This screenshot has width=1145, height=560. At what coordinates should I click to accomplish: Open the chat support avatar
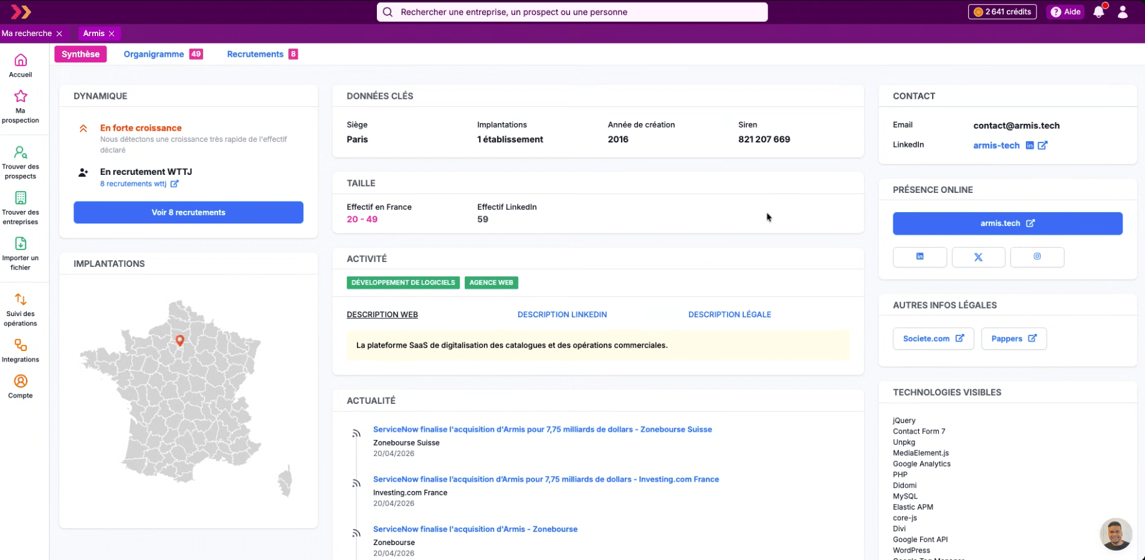coord(1116,534)
